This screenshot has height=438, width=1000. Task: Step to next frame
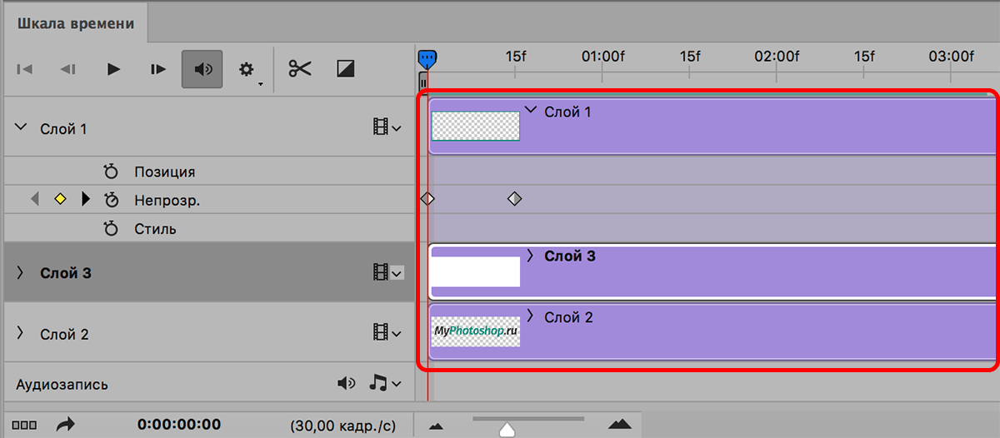coord(158,69)
